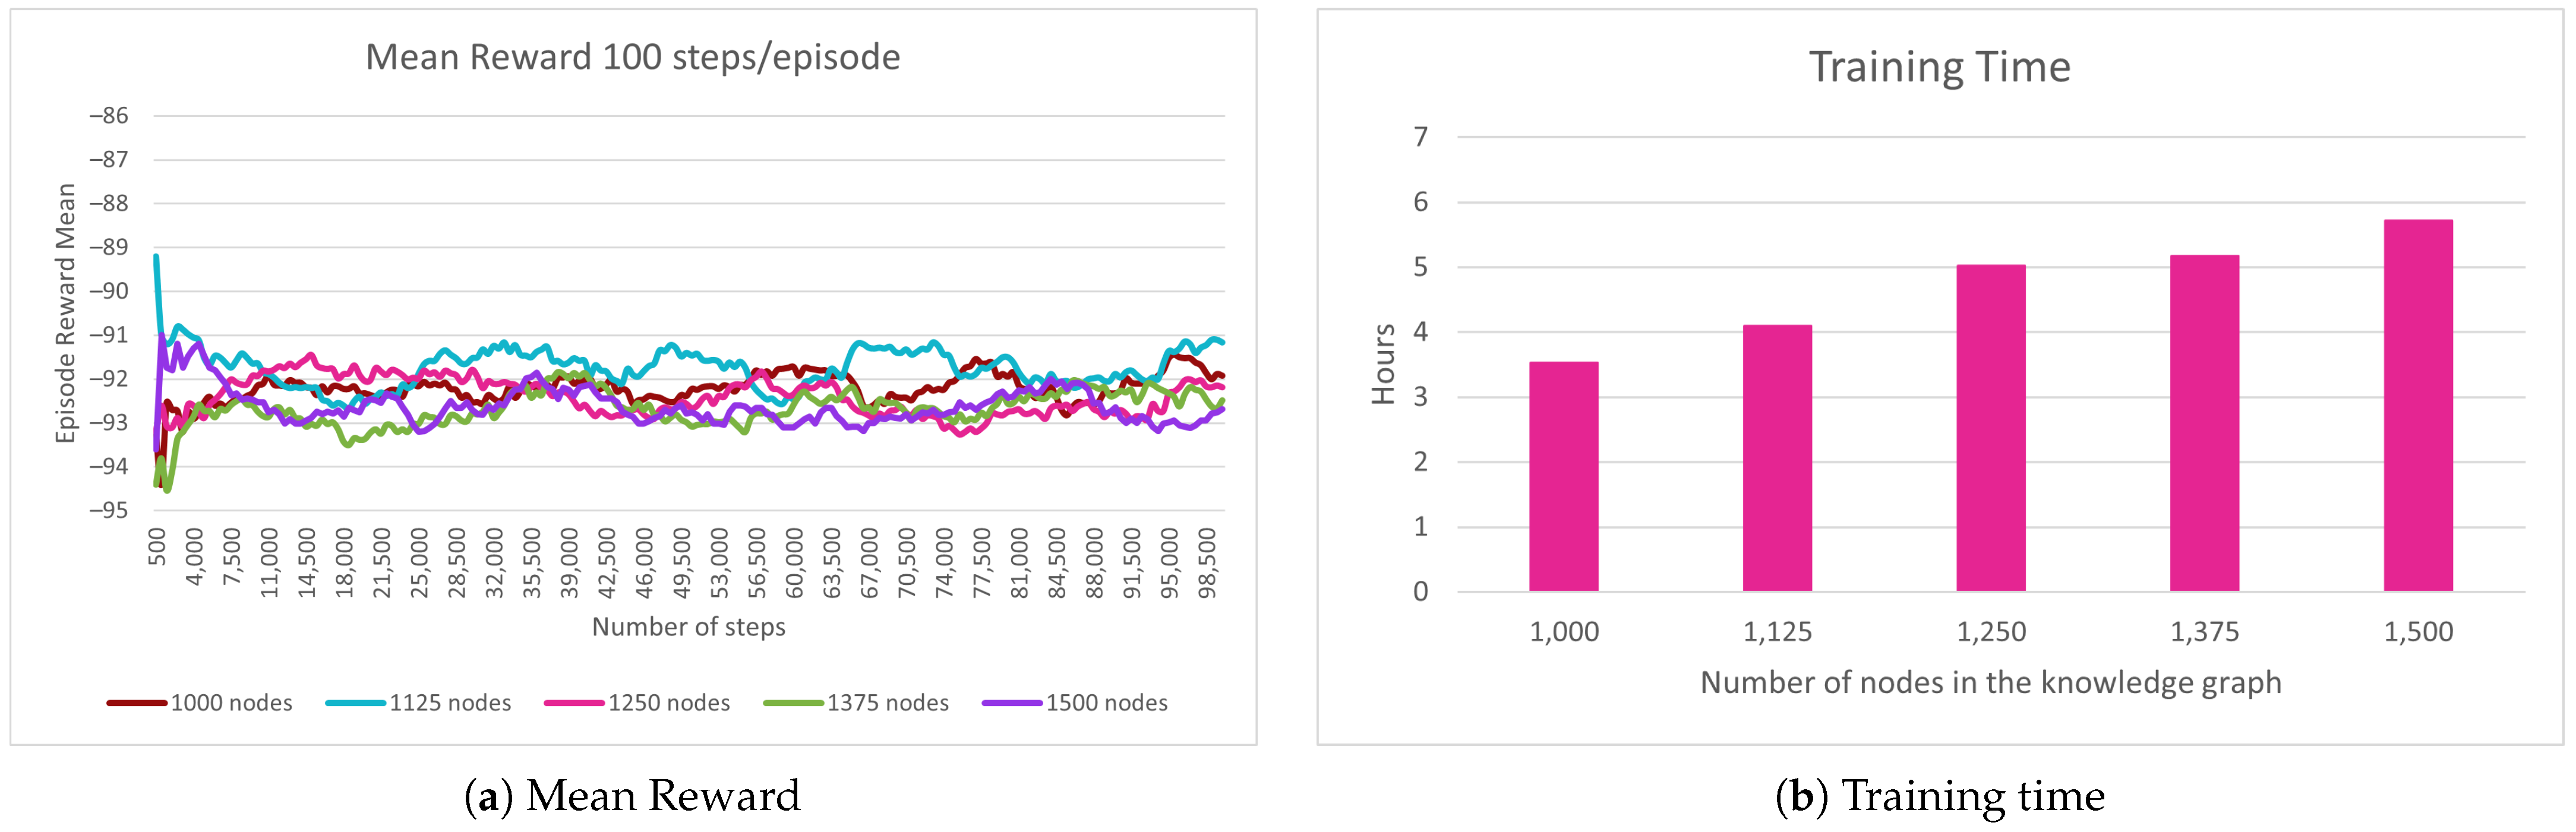Click the 1500 nodes purple legend line

point(1012,703)
